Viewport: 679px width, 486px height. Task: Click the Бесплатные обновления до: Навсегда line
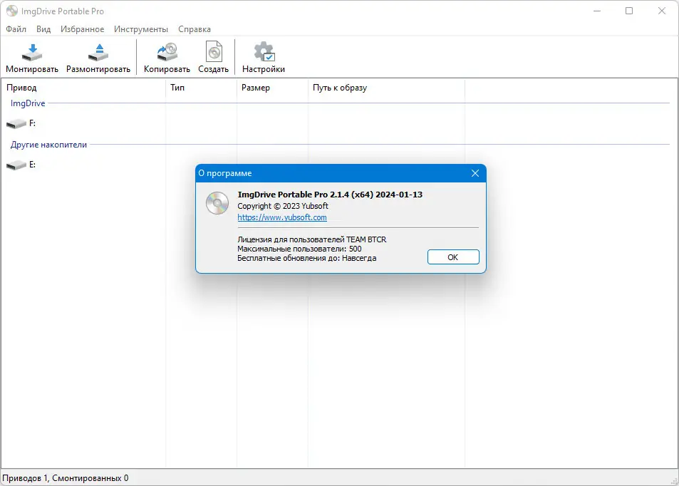click(x=306, y=258)
